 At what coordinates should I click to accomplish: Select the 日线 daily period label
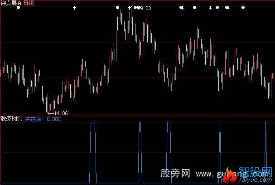29,3
